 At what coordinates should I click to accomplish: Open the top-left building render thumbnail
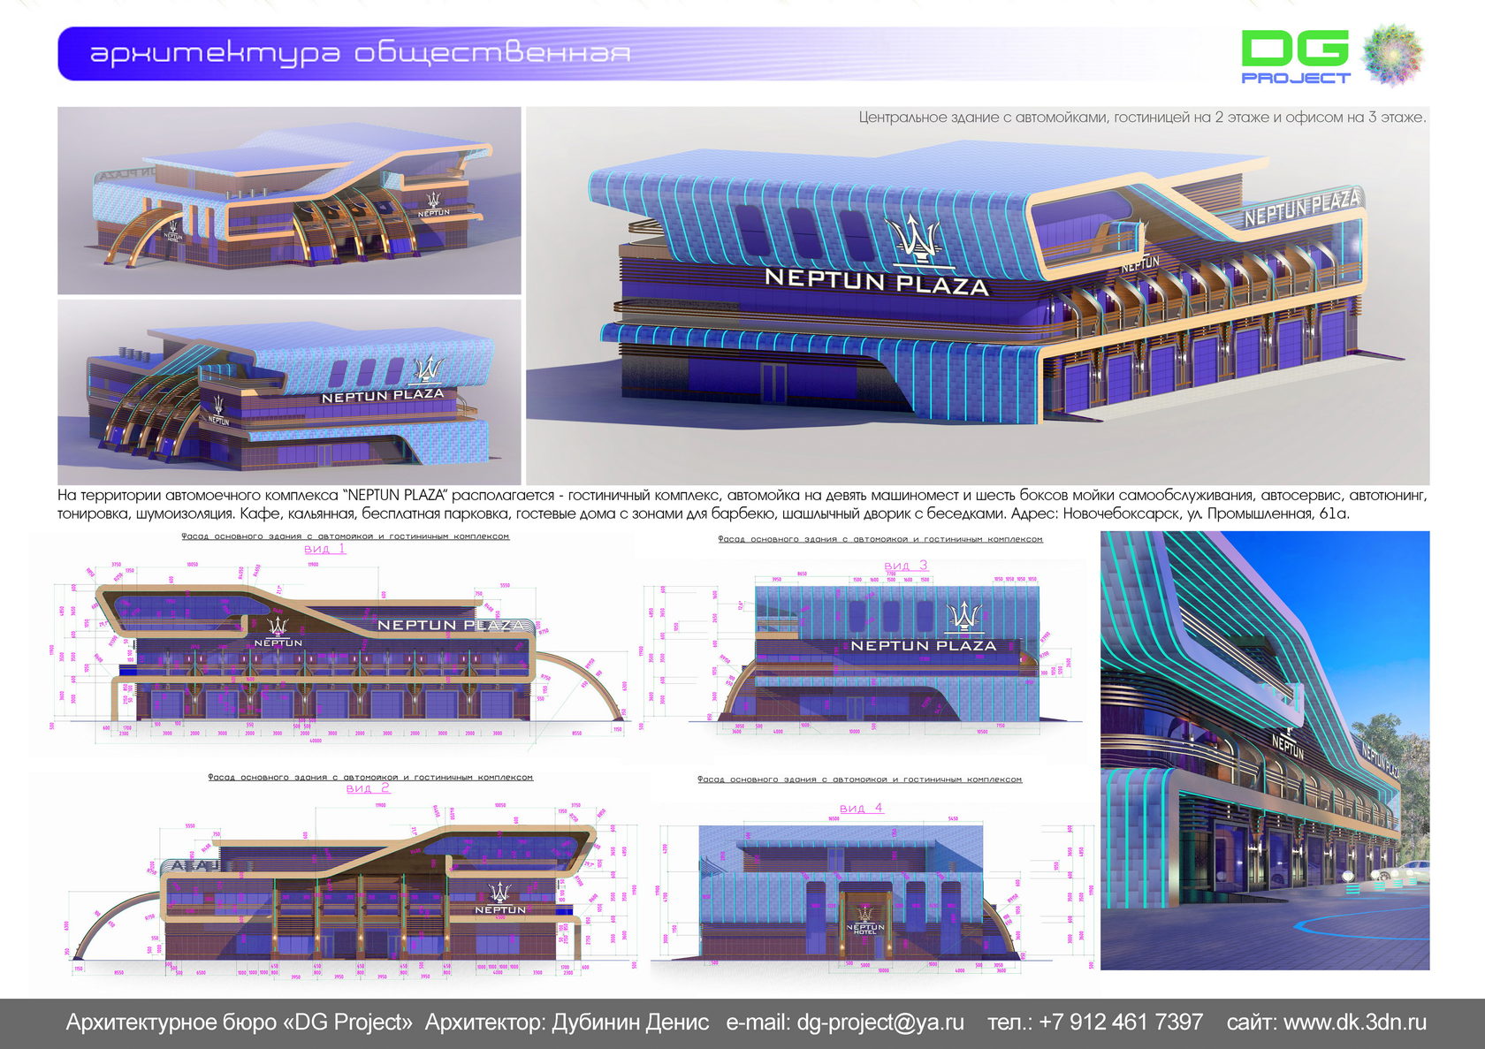point(289,201)
